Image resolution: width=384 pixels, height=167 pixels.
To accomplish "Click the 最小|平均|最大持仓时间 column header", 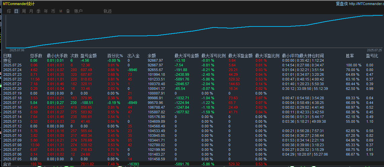I will tap(303, 56).
